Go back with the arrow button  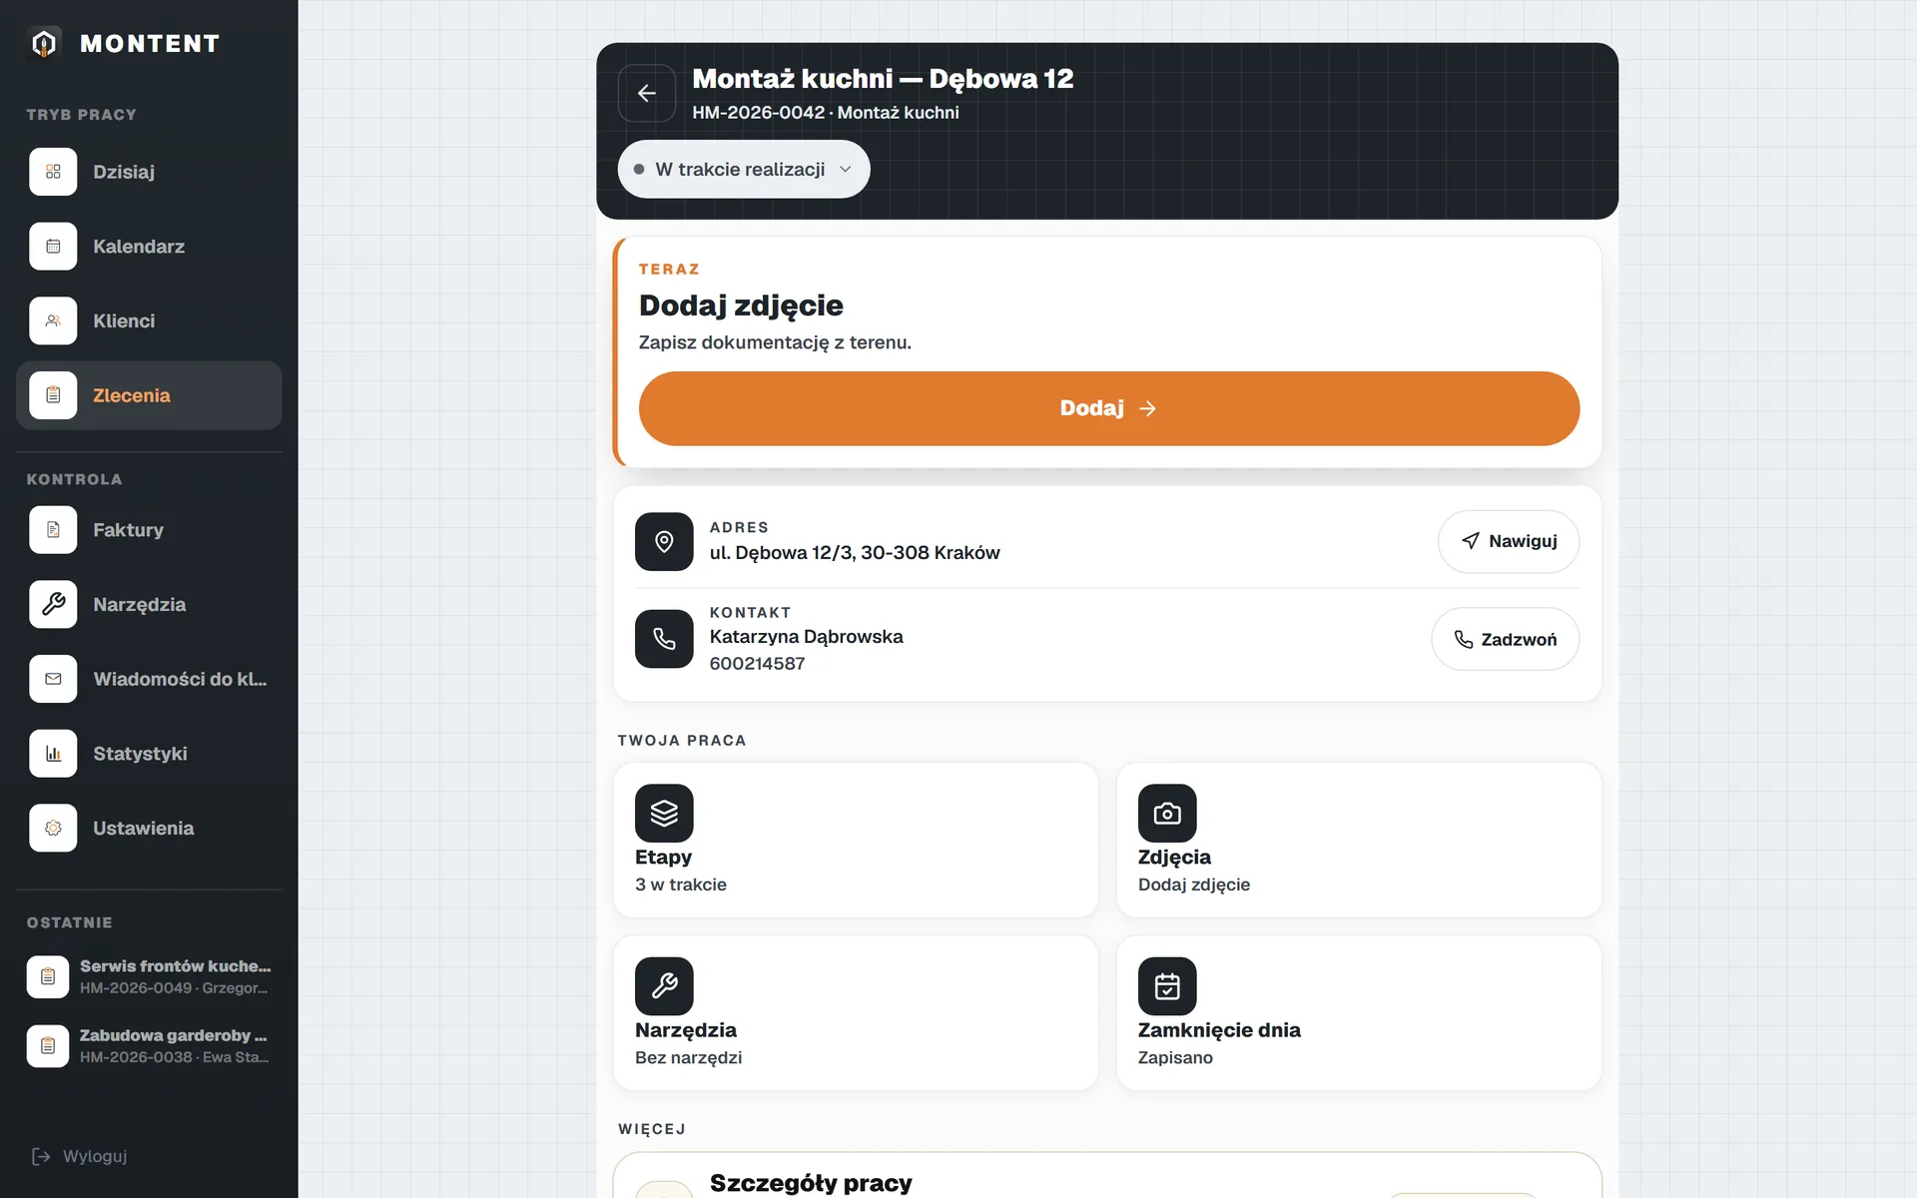point(647,93)
